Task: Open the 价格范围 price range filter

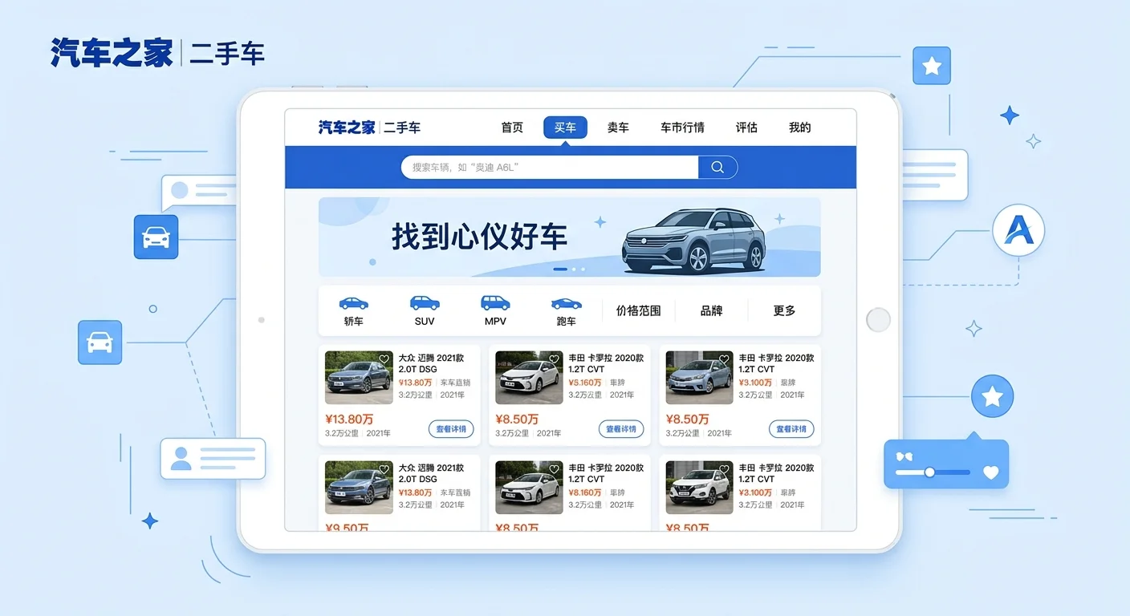Action: click(638, 310)
